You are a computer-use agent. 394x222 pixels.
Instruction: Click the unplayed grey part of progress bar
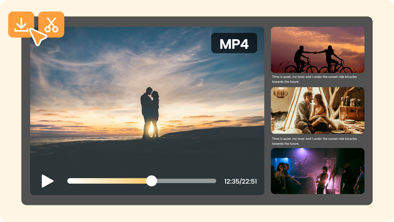tap(187, 181)
